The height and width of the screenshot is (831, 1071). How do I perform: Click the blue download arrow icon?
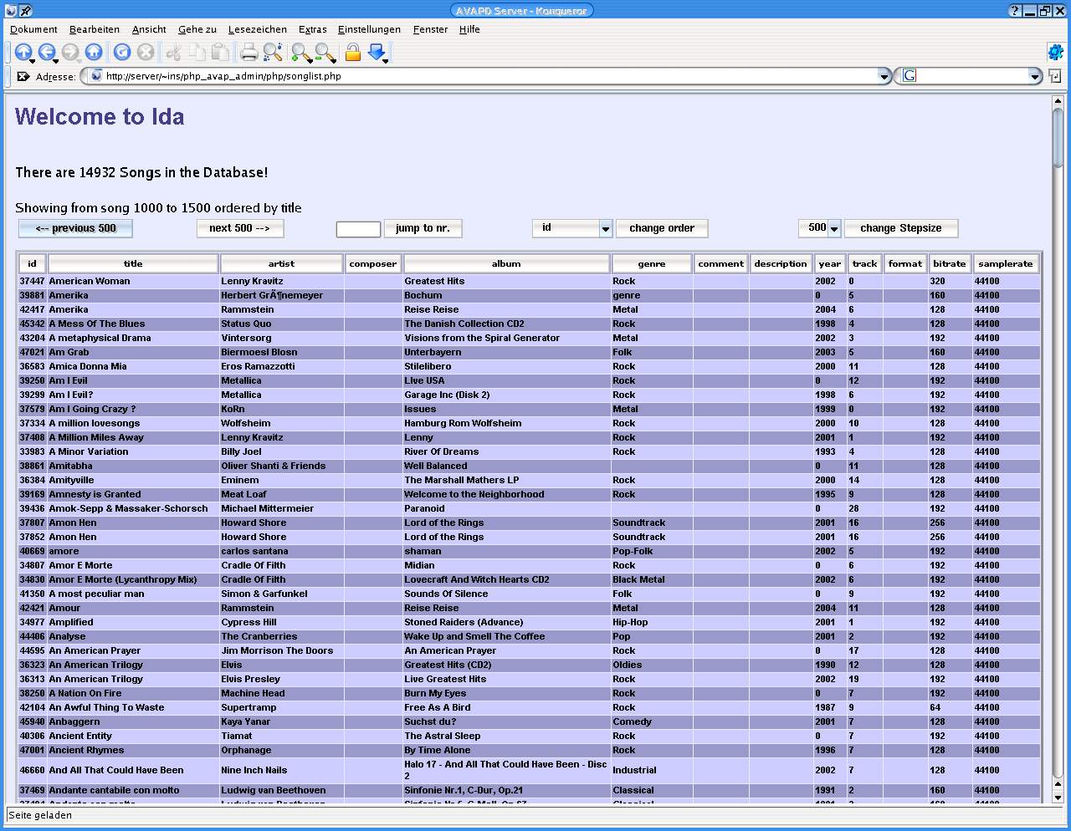pos(377,53)
